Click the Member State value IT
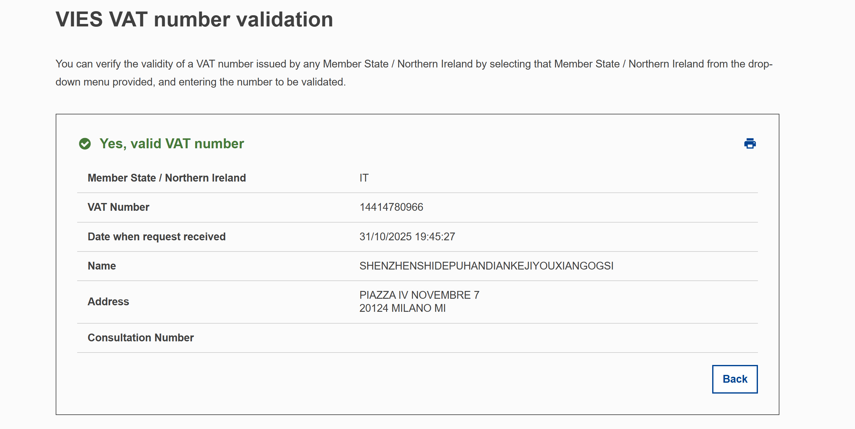Image resolution: width=855 pixels, height=429 pixels. (364, 178)
